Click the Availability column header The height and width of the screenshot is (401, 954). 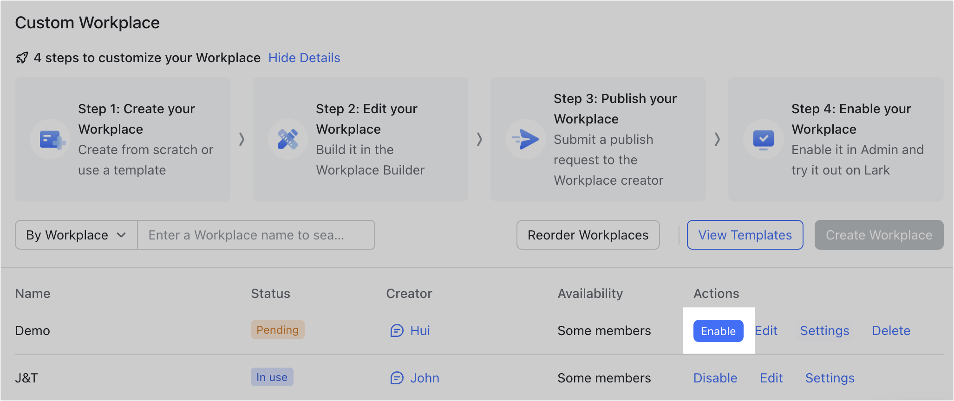point(590,293)
